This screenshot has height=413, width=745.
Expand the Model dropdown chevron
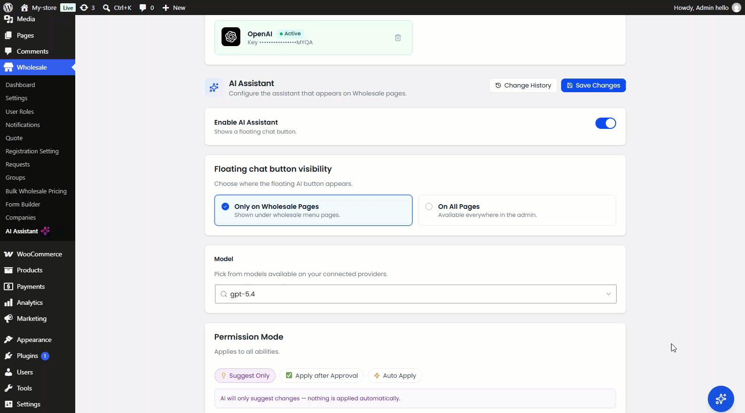pos(609,294)
